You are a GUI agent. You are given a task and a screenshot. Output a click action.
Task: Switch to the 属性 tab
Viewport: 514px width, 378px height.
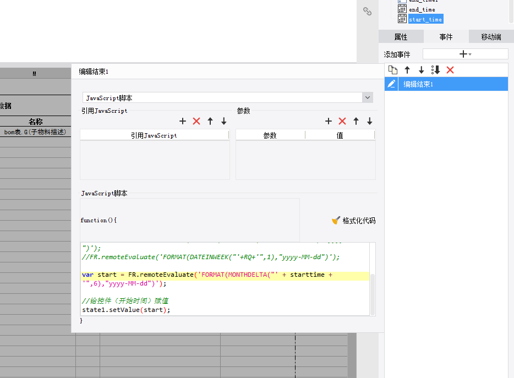point(401,37)
